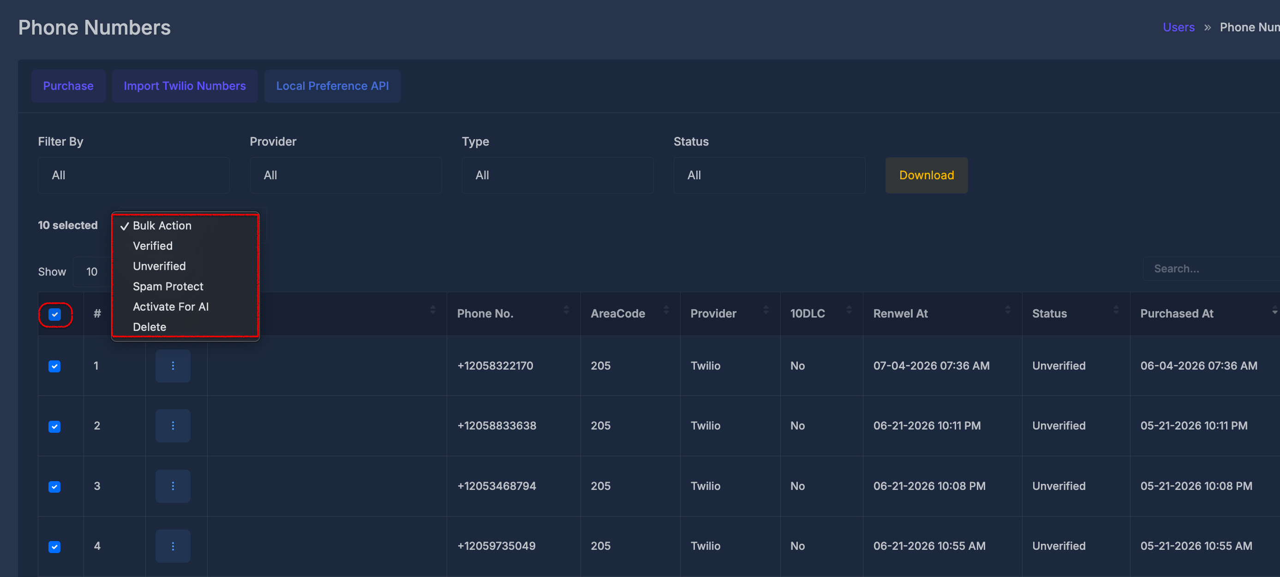Choose Delete from bulk action list
Viewport: 1280px width, 577px height.
(x=185, y=327)
